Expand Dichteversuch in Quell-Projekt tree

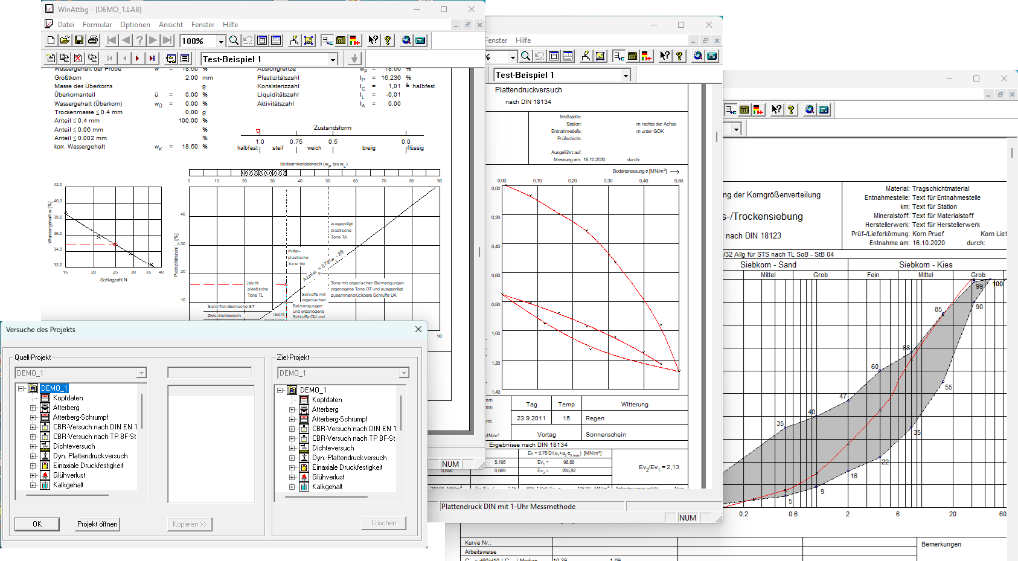[x=33, y=446]
